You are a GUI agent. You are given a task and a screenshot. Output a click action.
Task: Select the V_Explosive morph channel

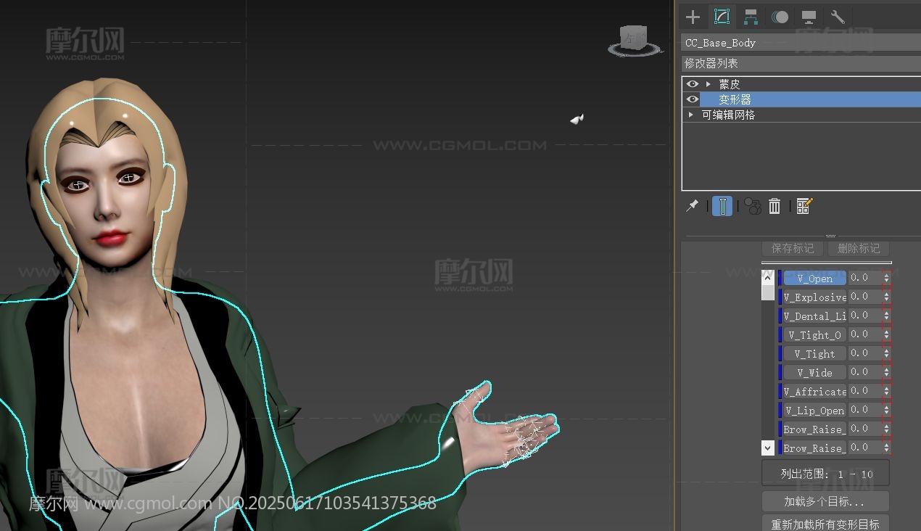814,297
